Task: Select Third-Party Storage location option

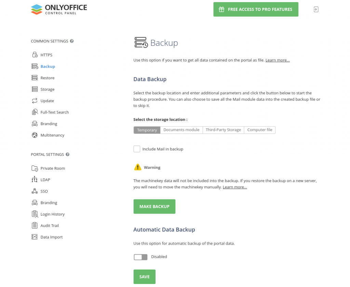Action: (223, 130)
